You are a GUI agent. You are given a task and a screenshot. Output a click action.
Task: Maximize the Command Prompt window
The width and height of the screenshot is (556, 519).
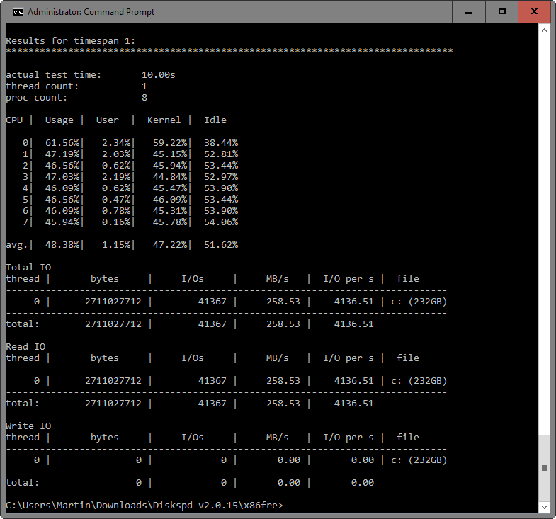(502, 12)
